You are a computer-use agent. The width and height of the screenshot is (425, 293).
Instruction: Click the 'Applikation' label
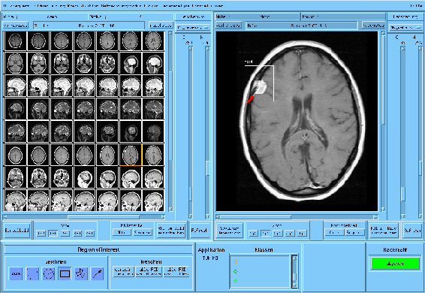(211, 250)
